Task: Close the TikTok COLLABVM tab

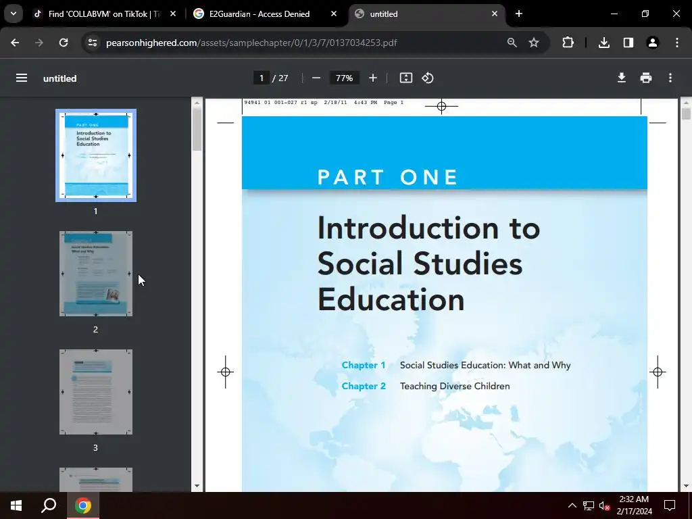Action: coord(173,14)
